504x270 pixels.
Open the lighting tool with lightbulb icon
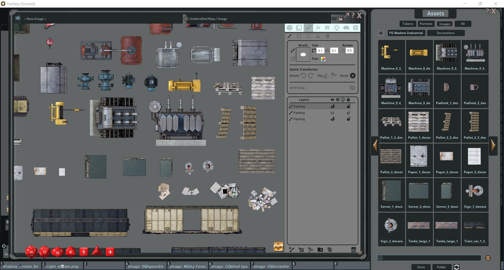point(337,28)
